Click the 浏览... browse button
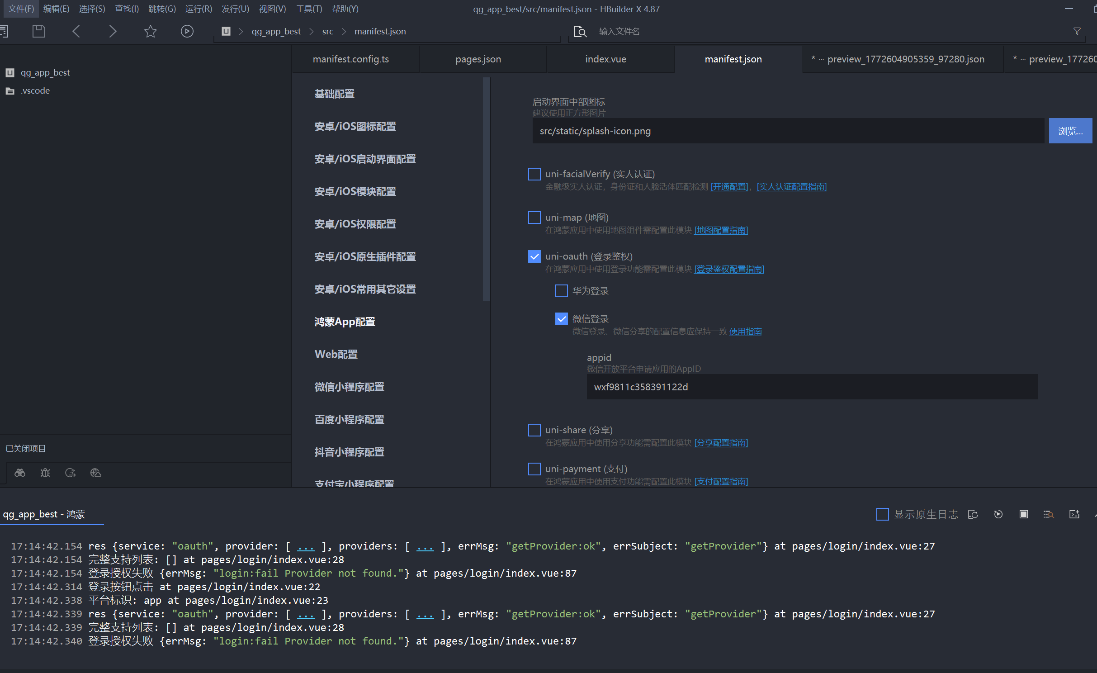Viewport: 1097px width, 673px height. click(1070, 131)
